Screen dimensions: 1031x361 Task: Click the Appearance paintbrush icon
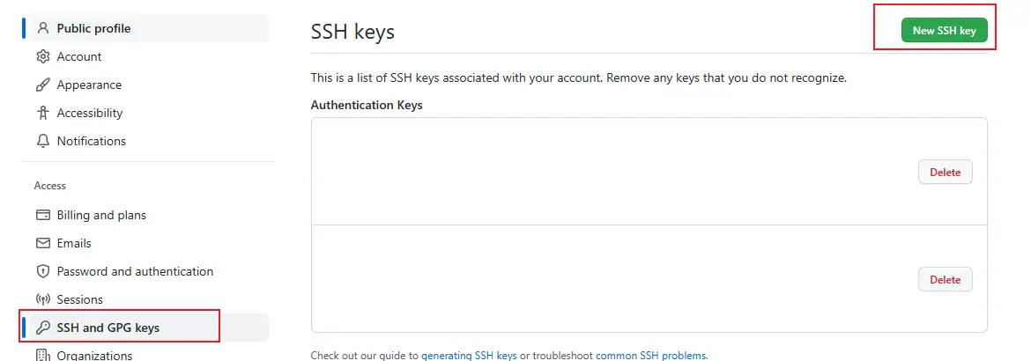point(43,85)
